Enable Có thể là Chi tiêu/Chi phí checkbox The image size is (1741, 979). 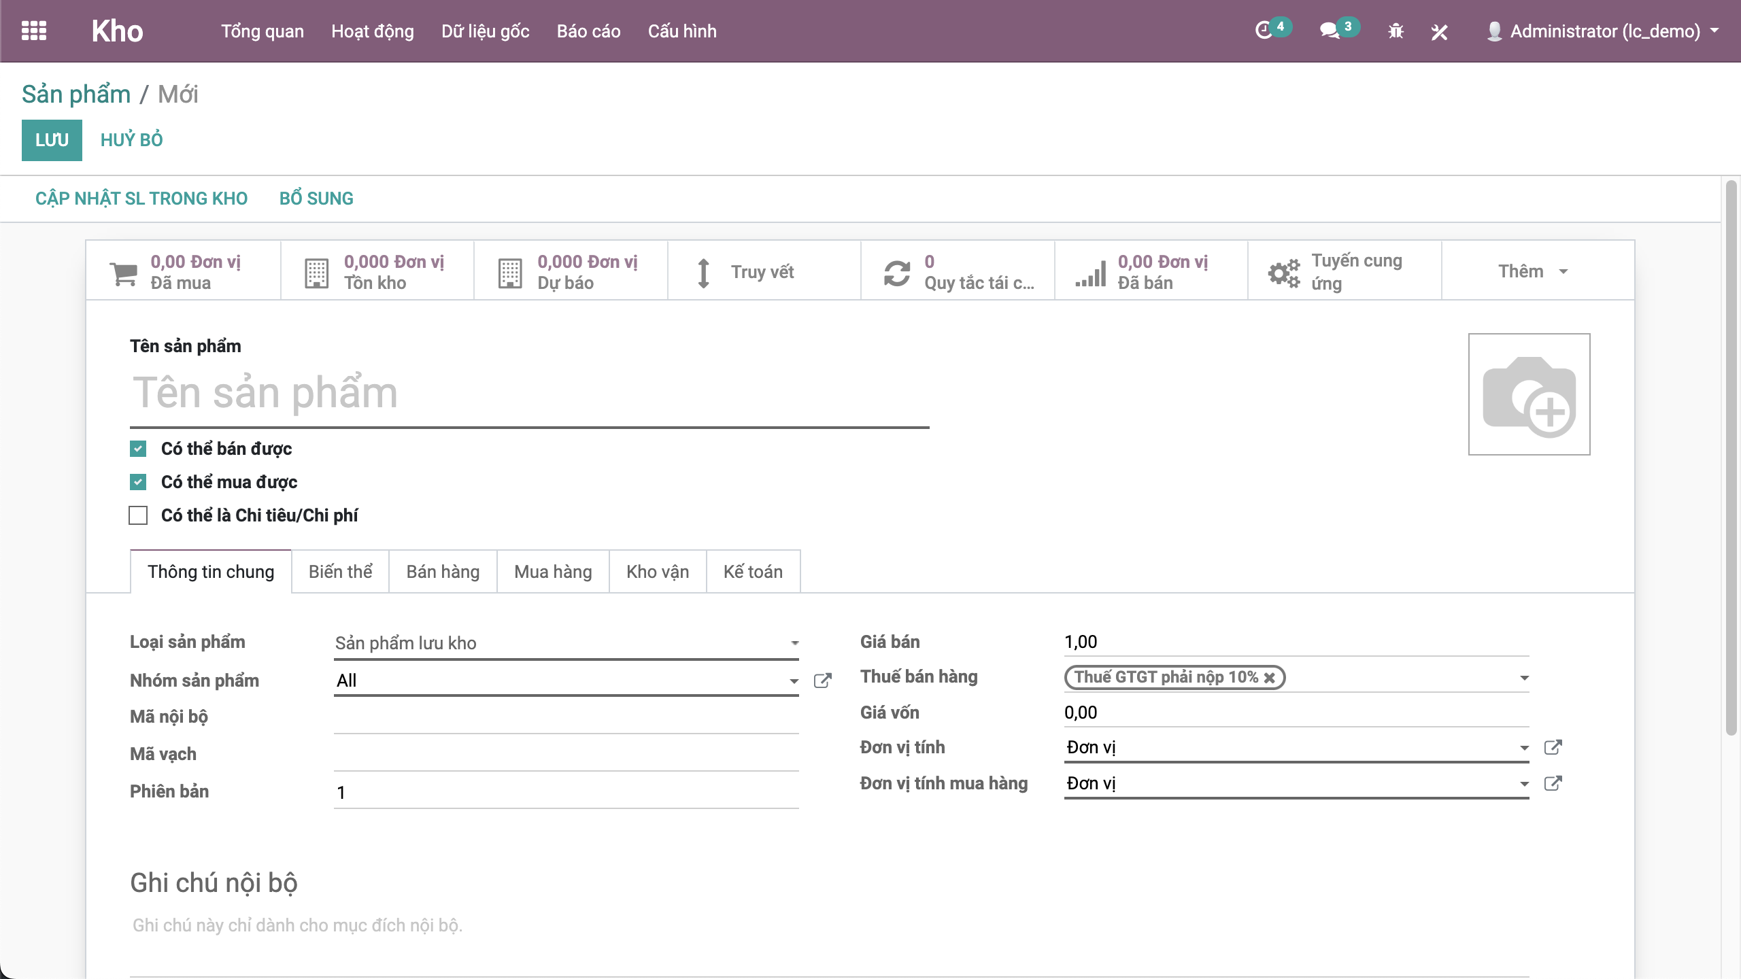(x=138, y=515)
